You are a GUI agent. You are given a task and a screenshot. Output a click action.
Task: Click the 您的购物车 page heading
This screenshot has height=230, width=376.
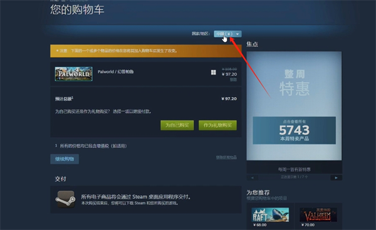tap(77, 10)
